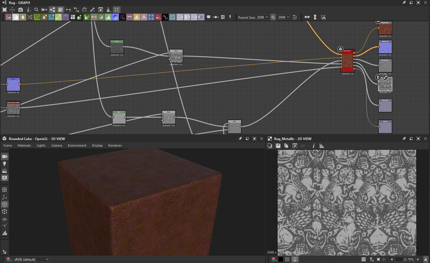Expand graph info options dropdown

[x=28, y=10]
